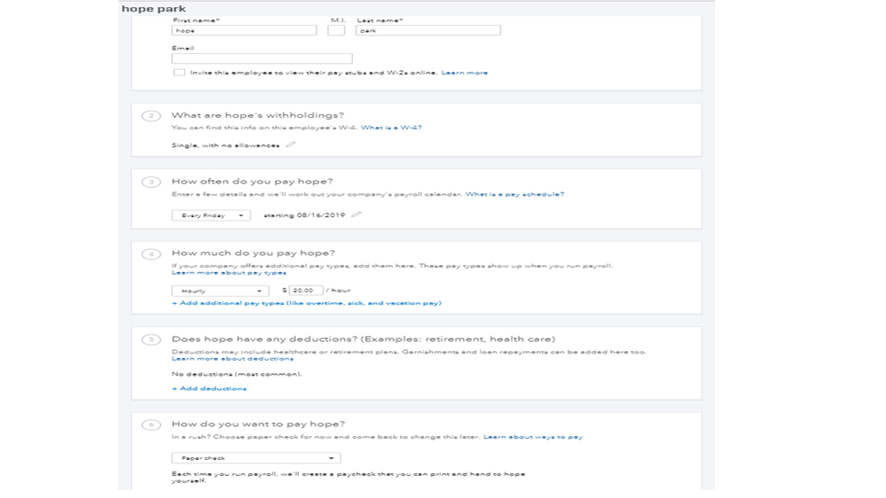886x498 pixels.
Task: Click into the Email input field
Action: click(x=262, y=58)
